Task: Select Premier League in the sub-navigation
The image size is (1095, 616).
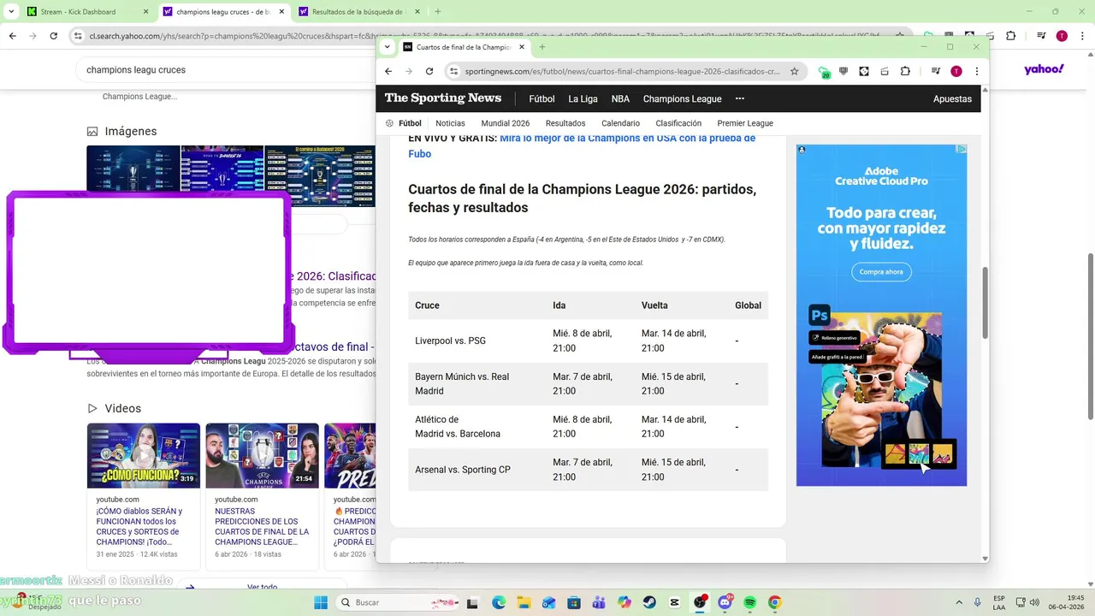Action: [744, 123]
